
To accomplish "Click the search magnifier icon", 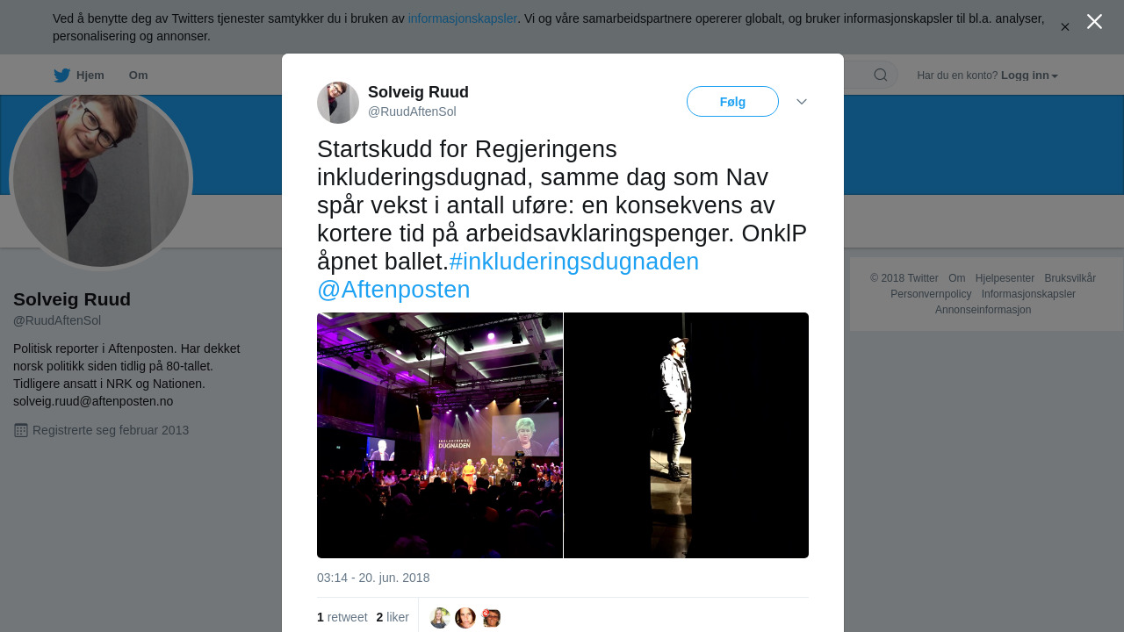I will click(880, 75).
